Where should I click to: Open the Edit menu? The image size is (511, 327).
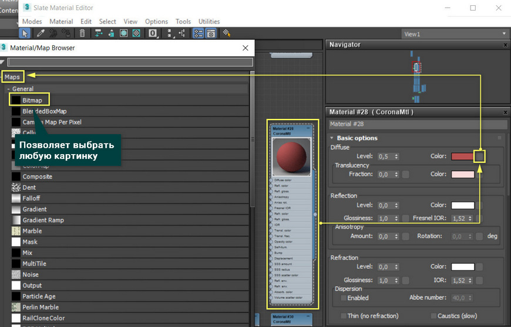click(86, 22)
